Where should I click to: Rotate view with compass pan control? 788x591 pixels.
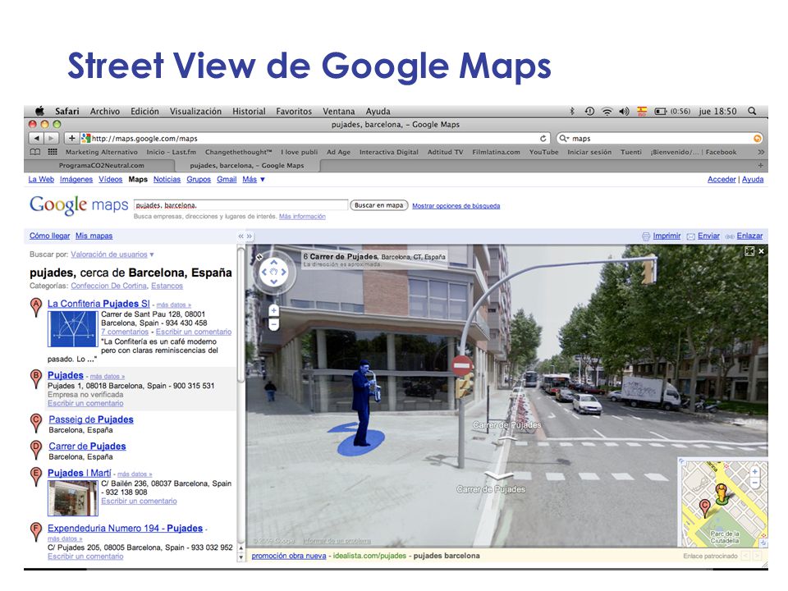(x=274, y=272)
